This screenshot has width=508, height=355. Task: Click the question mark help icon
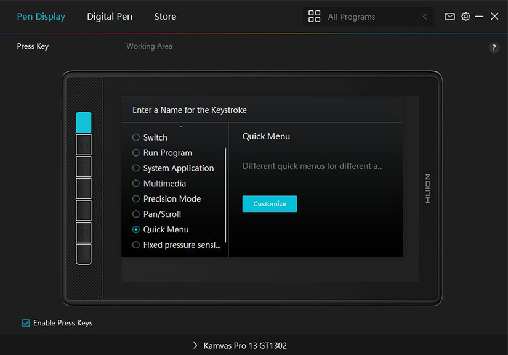pos(493,48)
